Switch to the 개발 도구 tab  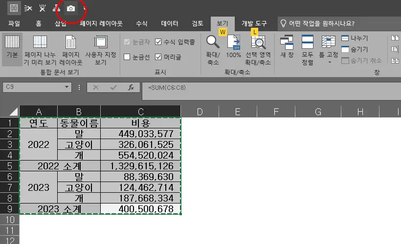pos(254,23)
